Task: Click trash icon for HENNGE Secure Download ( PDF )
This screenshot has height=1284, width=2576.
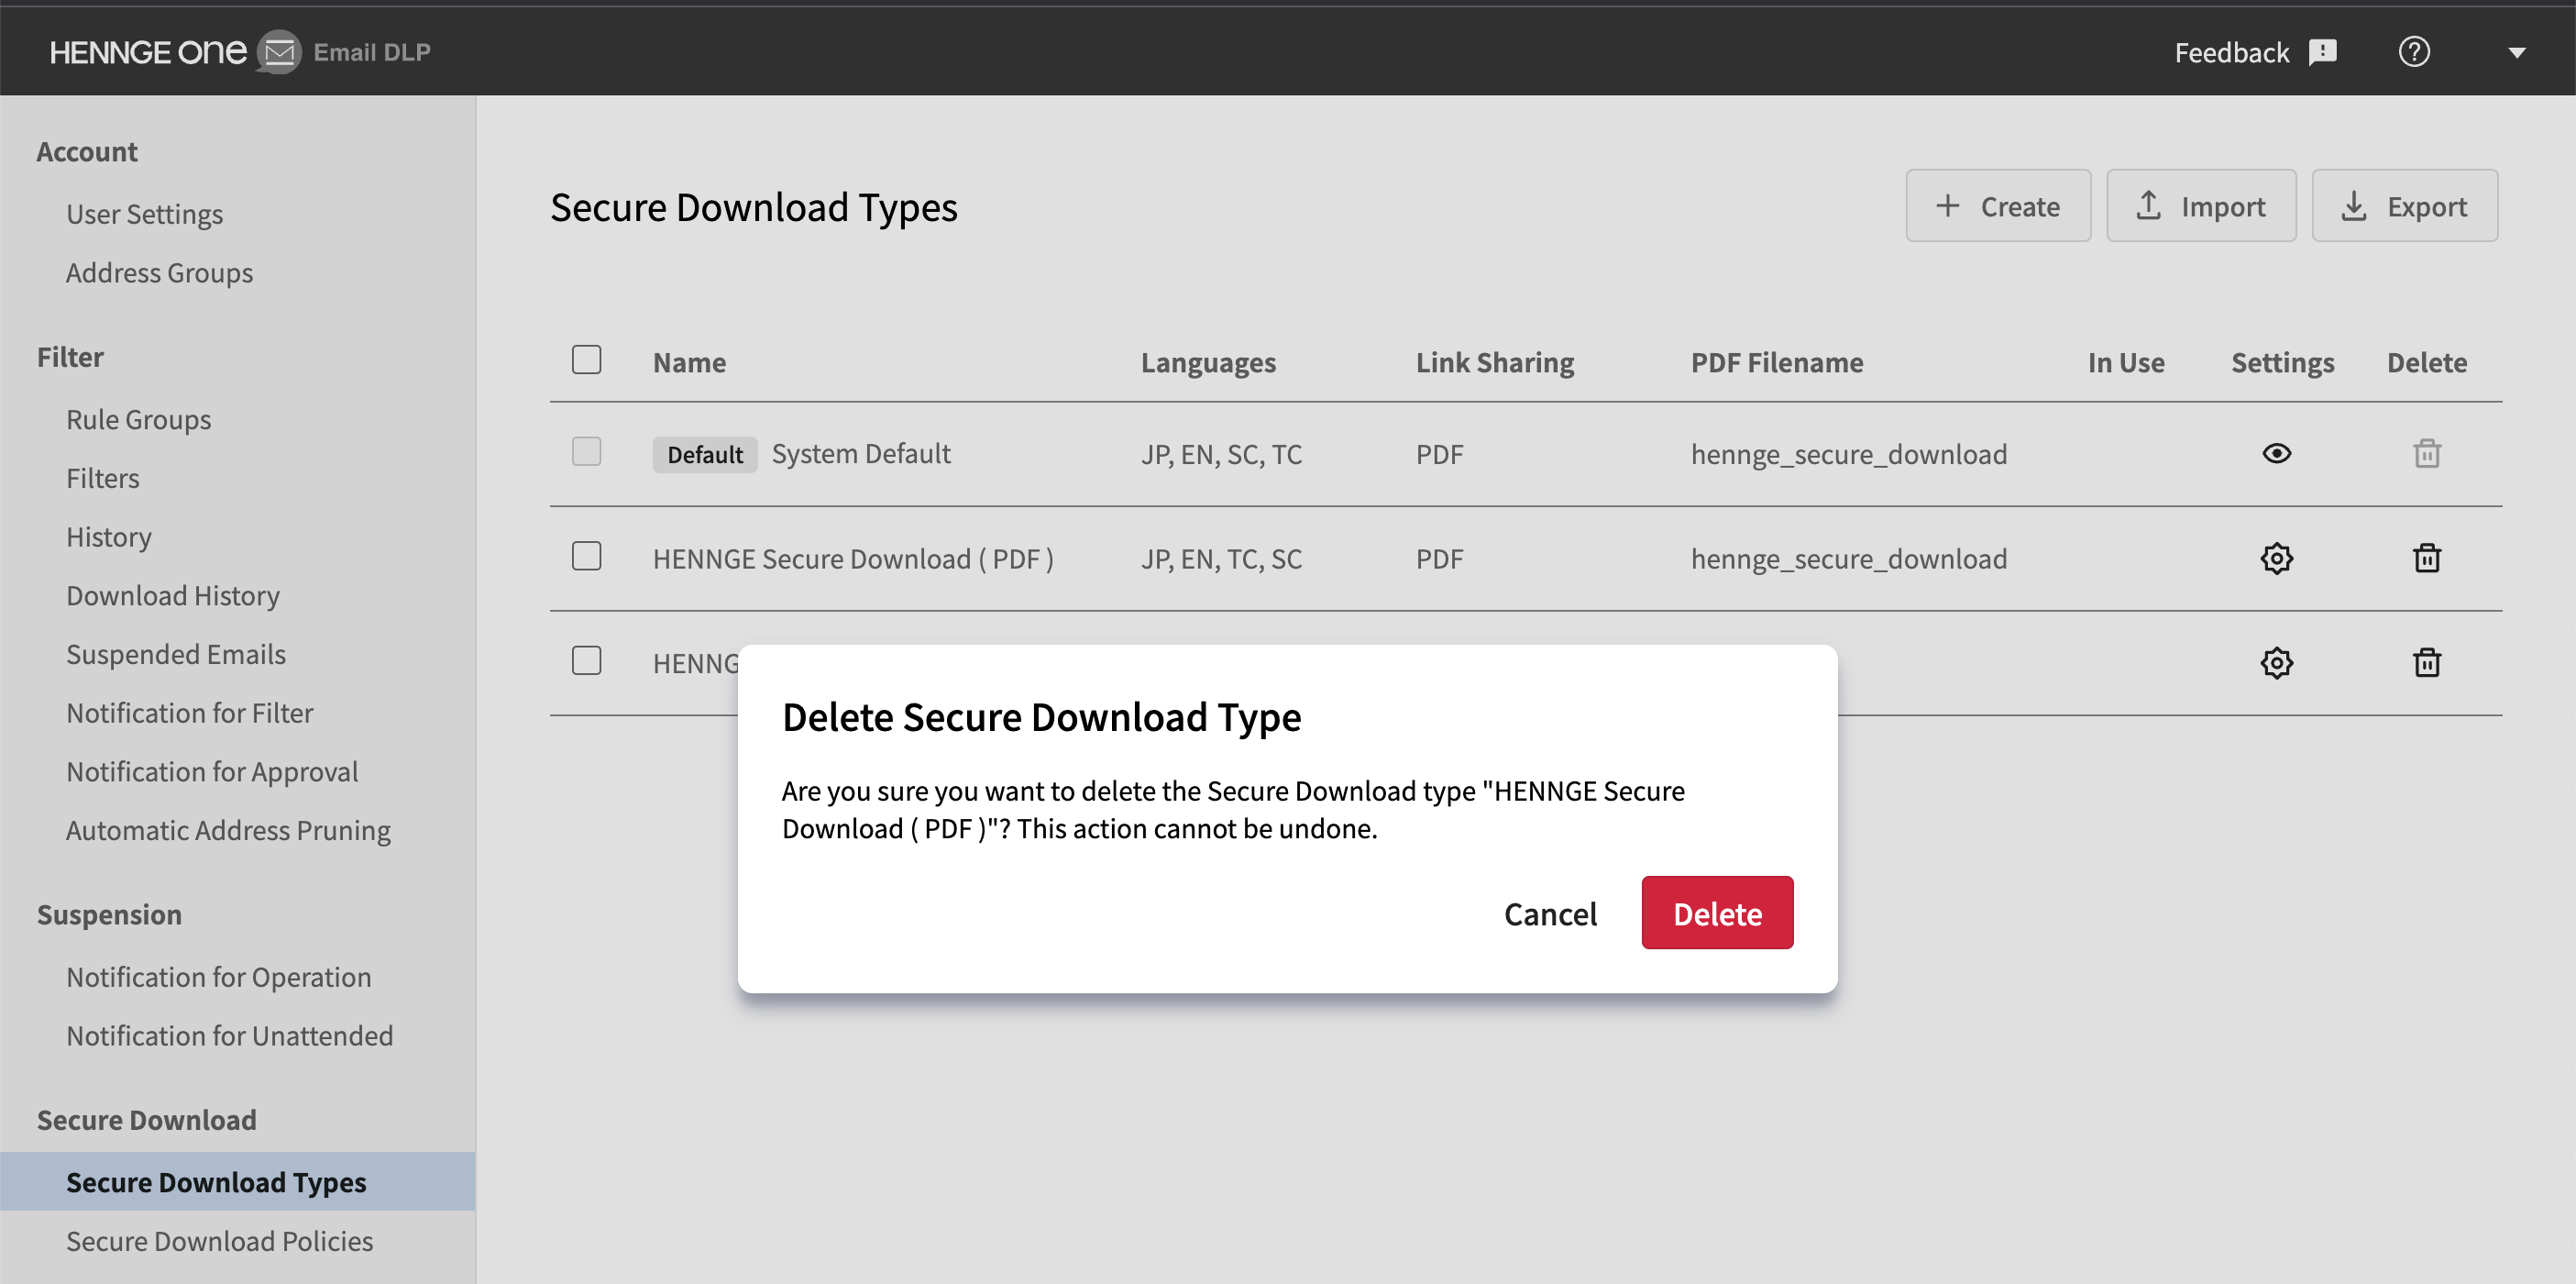Action: pyautogui.click(x=2427, y=558)
